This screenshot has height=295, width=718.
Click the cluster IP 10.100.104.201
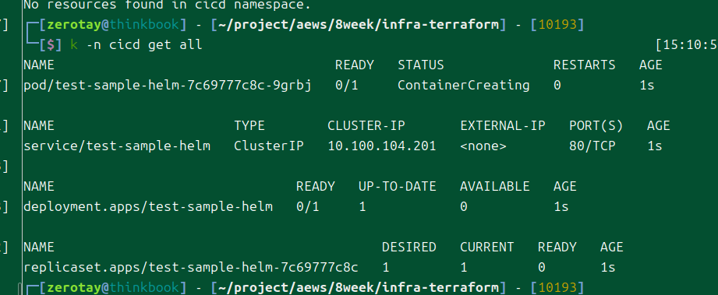click(x=382, y=146)
